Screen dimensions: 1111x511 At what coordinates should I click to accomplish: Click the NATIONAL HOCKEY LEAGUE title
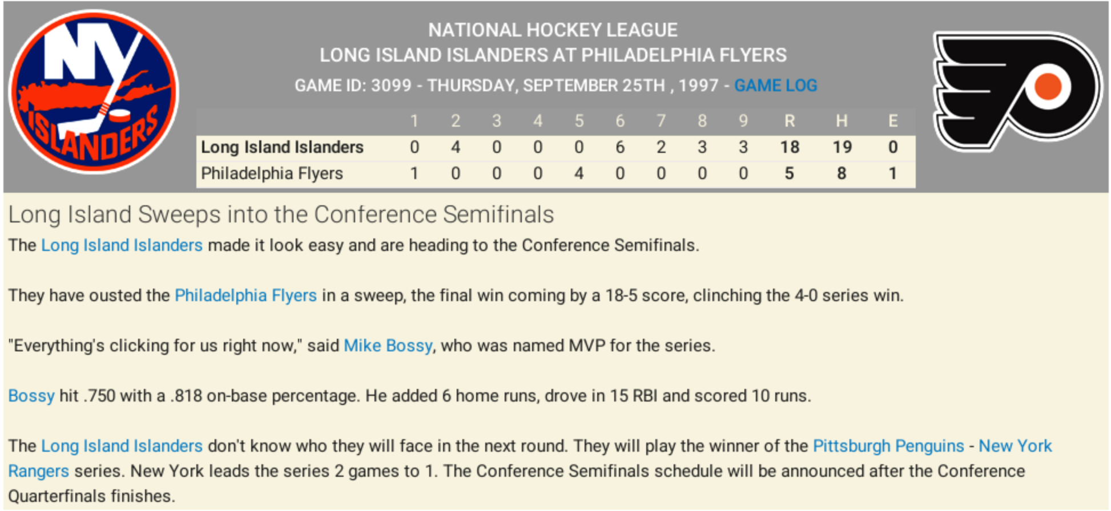(553, 30)
